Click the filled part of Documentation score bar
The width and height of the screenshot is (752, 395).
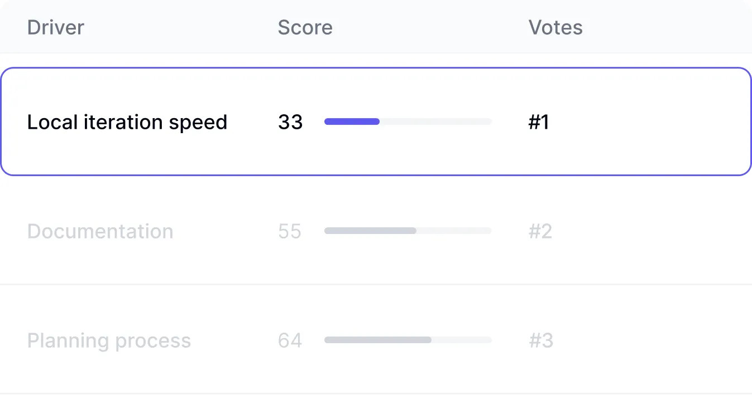pos(370,231)
